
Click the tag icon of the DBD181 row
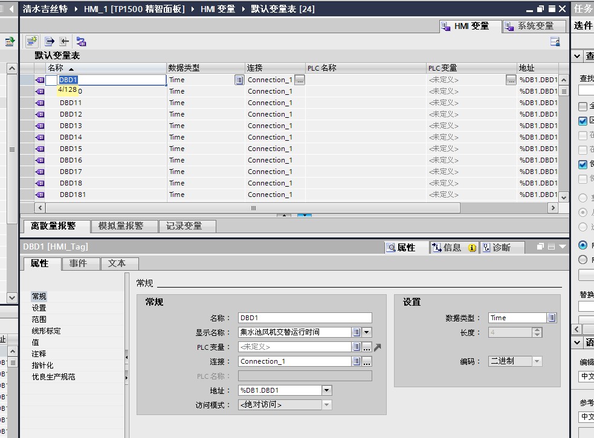pos(40,195)
